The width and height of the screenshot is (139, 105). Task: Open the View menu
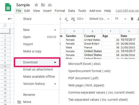coord(36,11)
